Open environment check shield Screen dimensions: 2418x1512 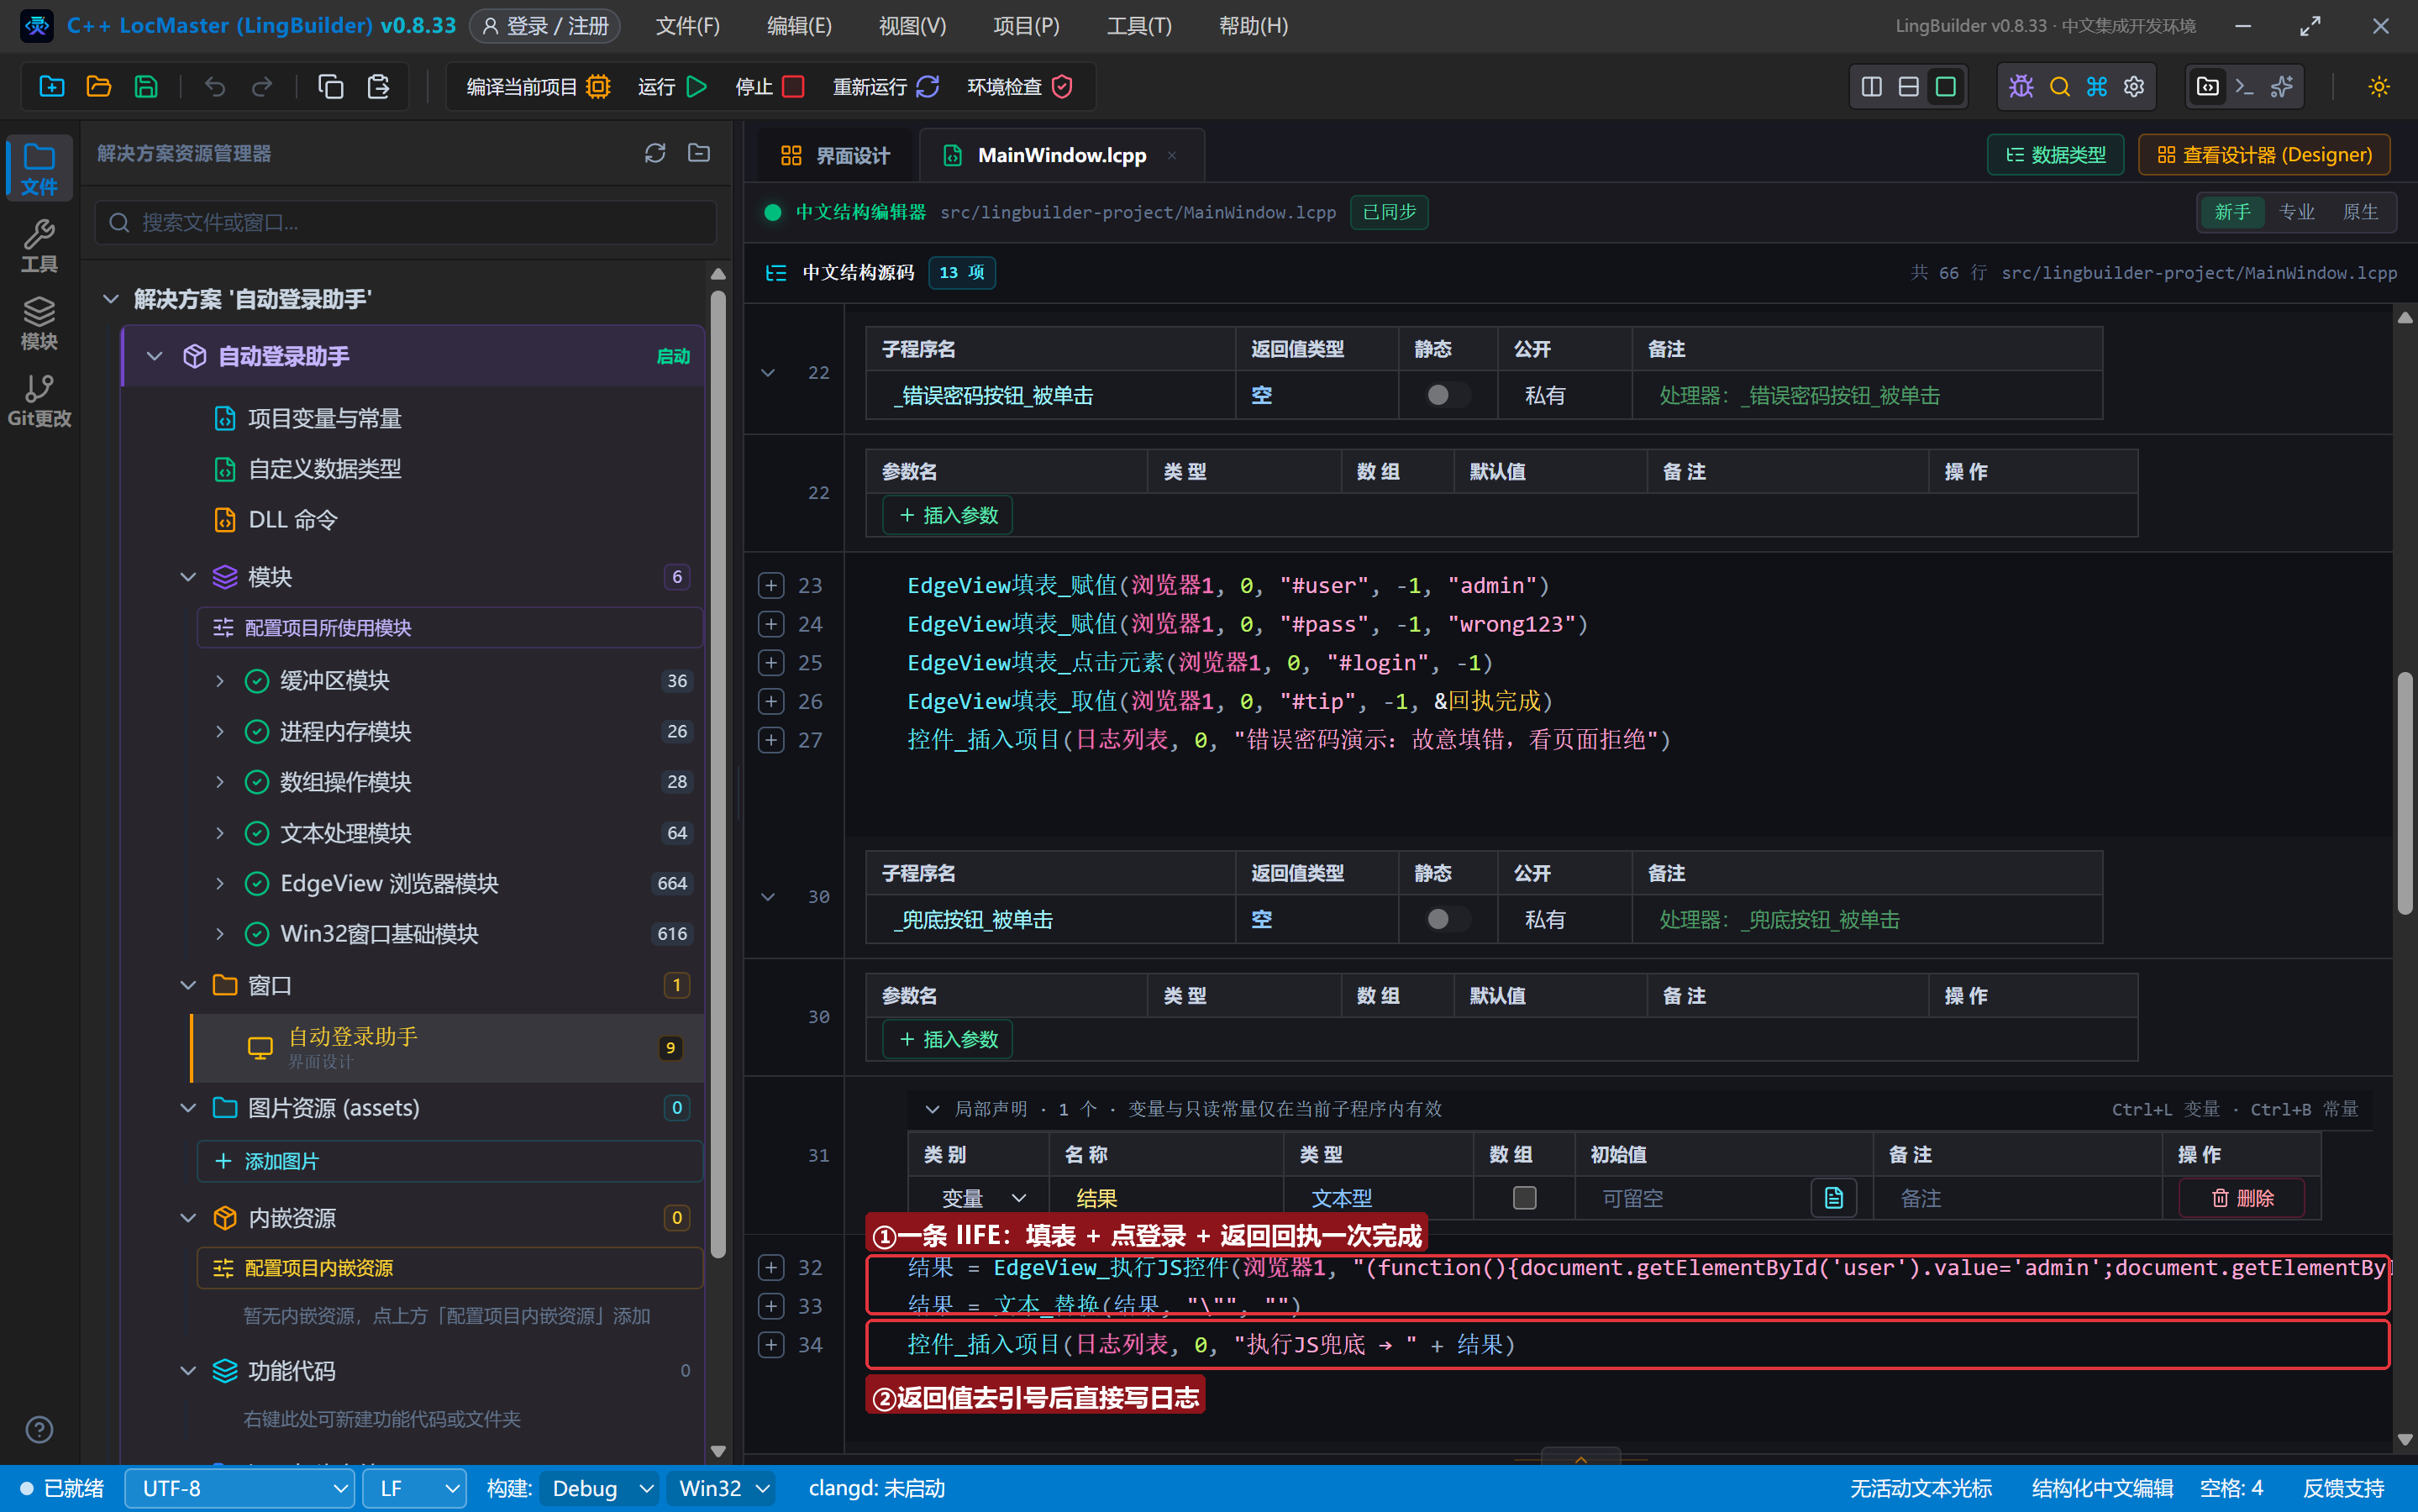1020,87
